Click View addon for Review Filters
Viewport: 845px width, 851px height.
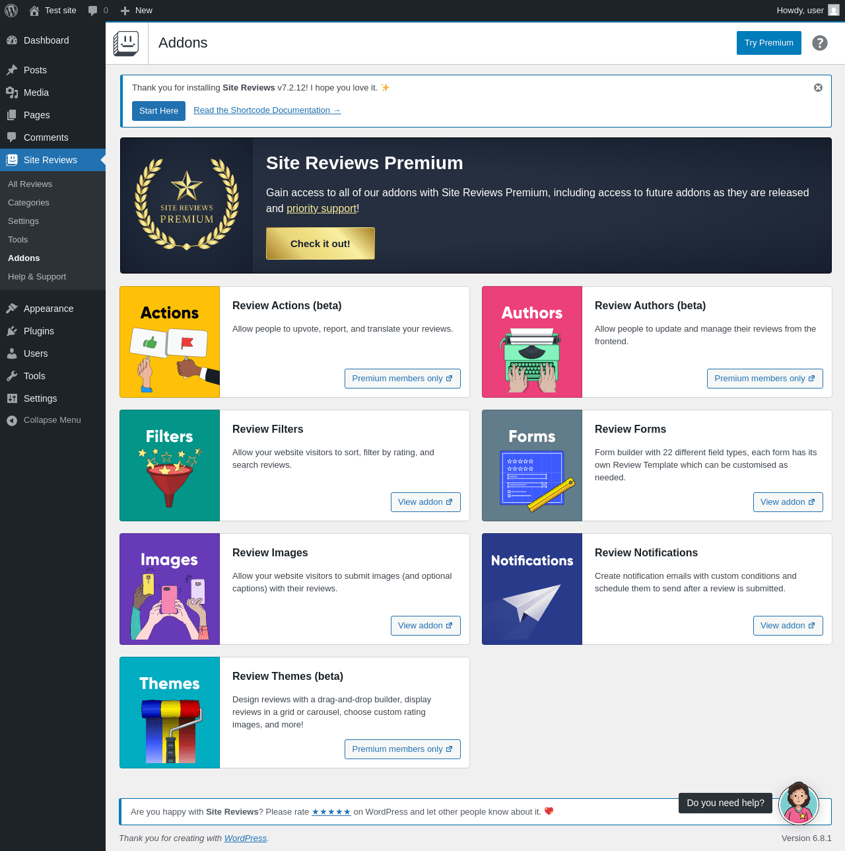click(426, 502)
